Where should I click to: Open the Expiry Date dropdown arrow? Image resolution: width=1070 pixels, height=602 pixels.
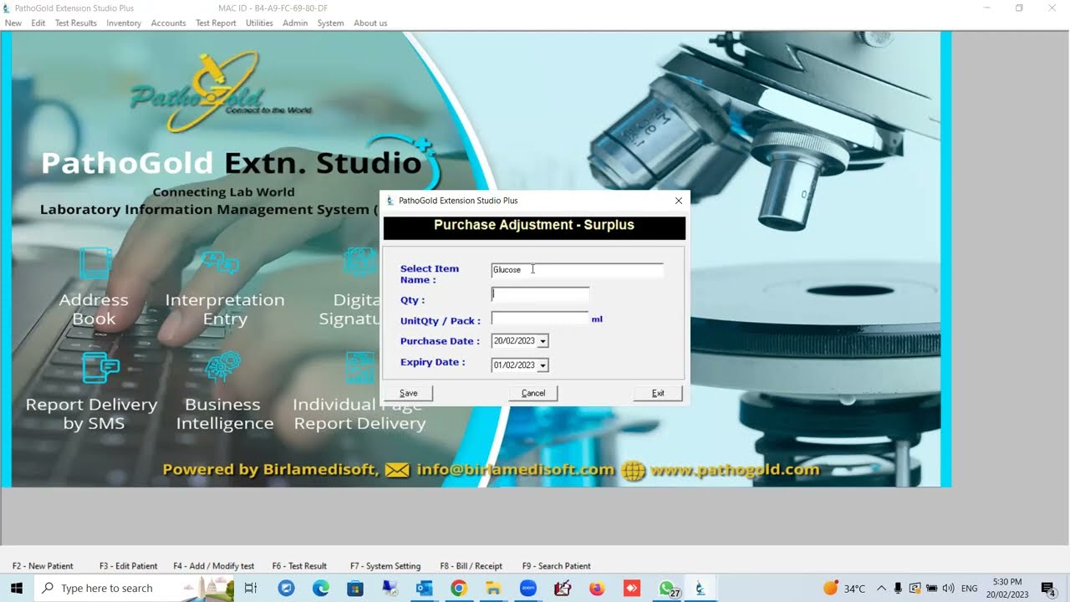point(543,365)
